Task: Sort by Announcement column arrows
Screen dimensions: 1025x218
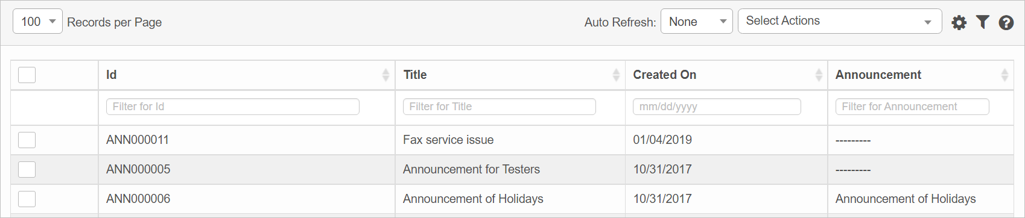Action: coord(1004,75)
